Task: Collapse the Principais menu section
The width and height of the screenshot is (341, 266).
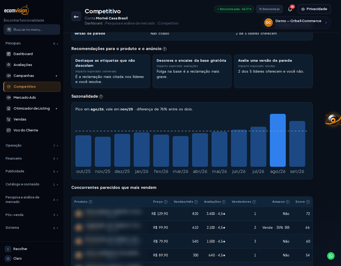Action: click(x=32, y=43)
